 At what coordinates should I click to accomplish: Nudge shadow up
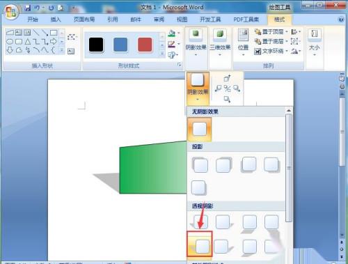[x=227, y=78]
